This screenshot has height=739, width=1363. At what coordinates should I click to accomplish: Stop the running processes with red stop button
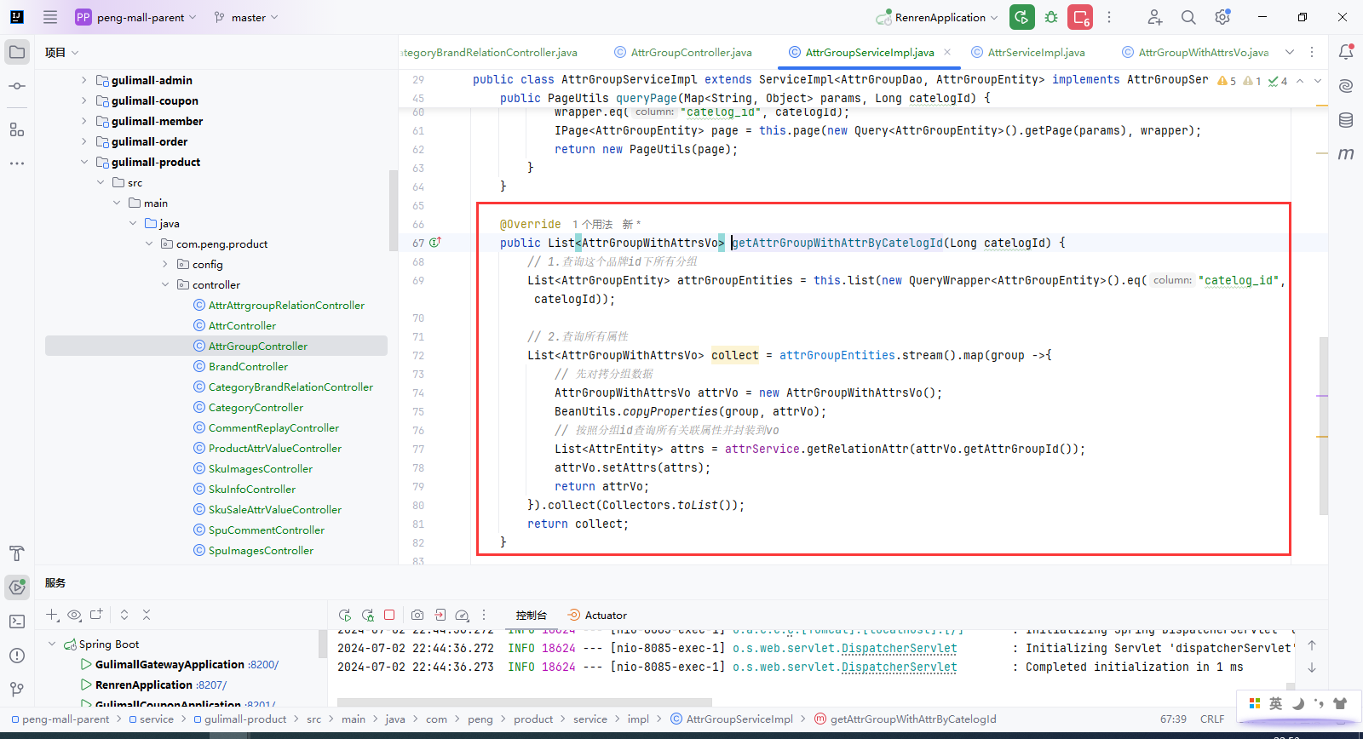point(1080,17)
